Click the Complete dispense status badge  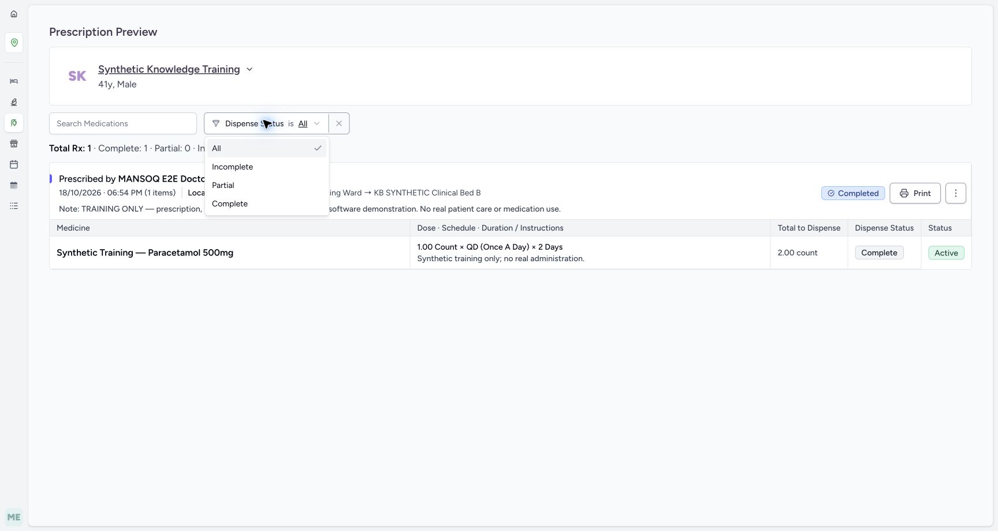(879, 253)
